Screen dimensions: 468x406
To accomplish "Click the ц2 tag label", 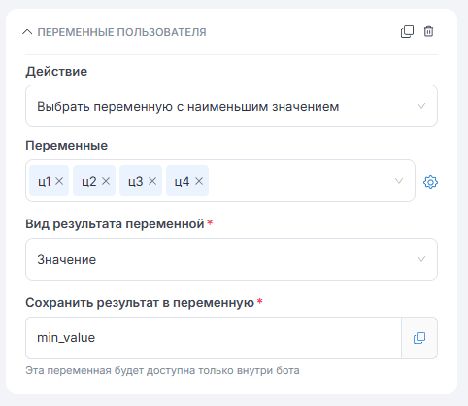I will click(89, 182).
